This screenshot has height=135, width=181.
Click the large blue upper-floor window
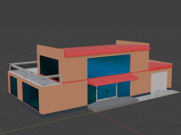click(x=109, y=66)
